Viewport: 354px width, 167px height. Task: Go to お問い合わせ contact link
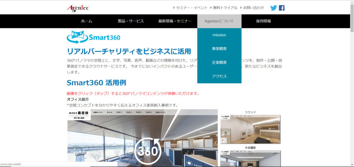[253, 8]
